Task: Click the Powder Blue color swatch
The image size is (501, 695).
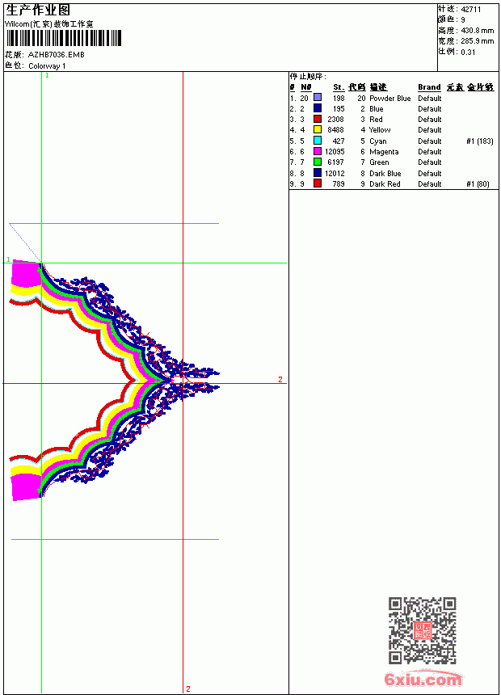Action: click(x=318, y=98)
